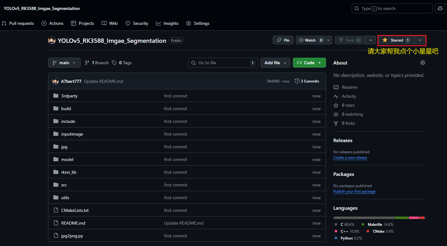Expand the Add file dropdown
Screen dimensions: 447x246
(275, 63)
